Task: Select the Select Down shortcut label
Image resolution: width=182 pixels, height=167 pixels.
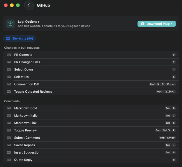Action: point(24,69)
